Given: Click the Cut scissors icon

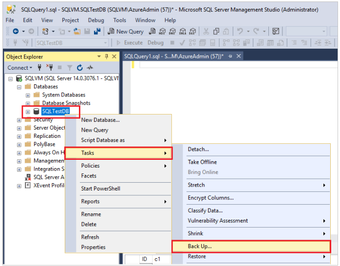Looking at the screenshot, I should 206,32.
